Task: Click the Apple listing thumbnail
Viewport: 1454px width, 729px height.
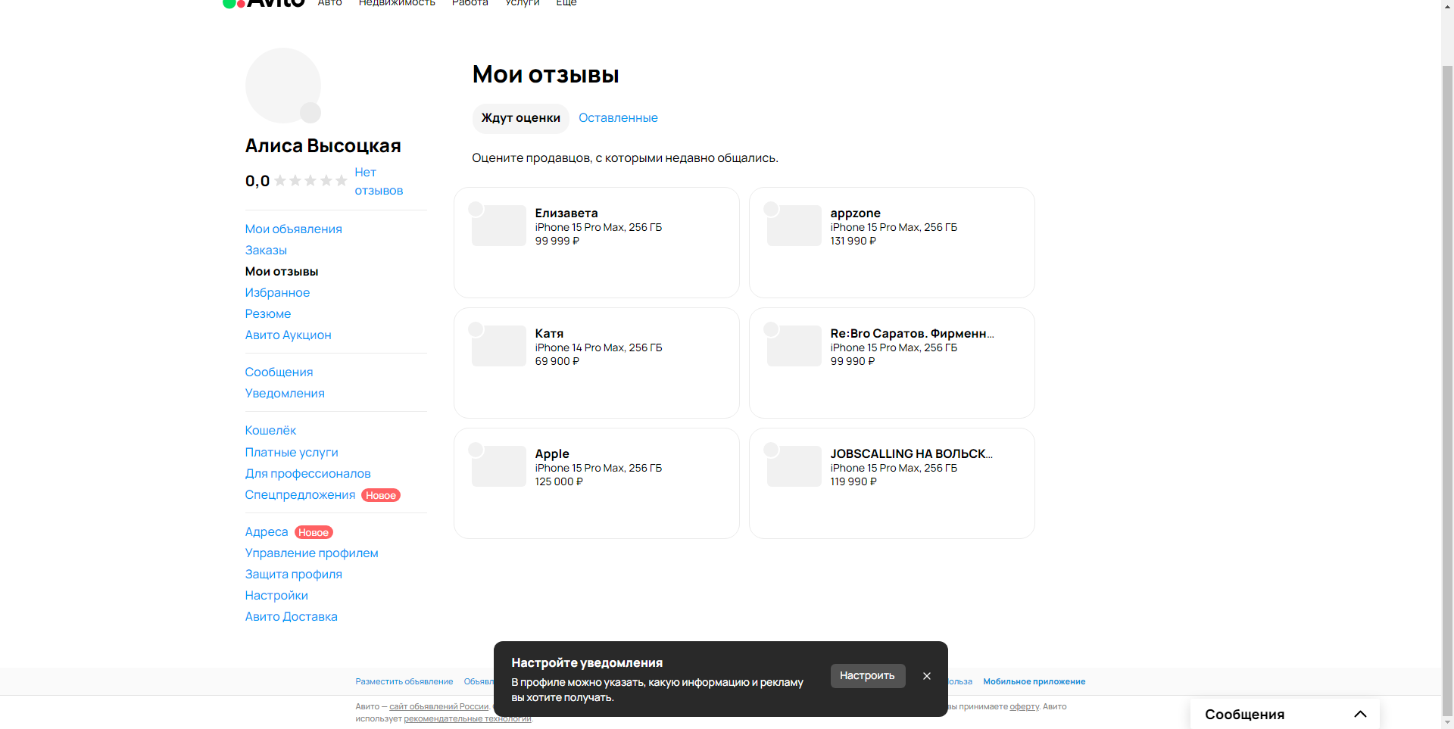Action: (499, 466)
